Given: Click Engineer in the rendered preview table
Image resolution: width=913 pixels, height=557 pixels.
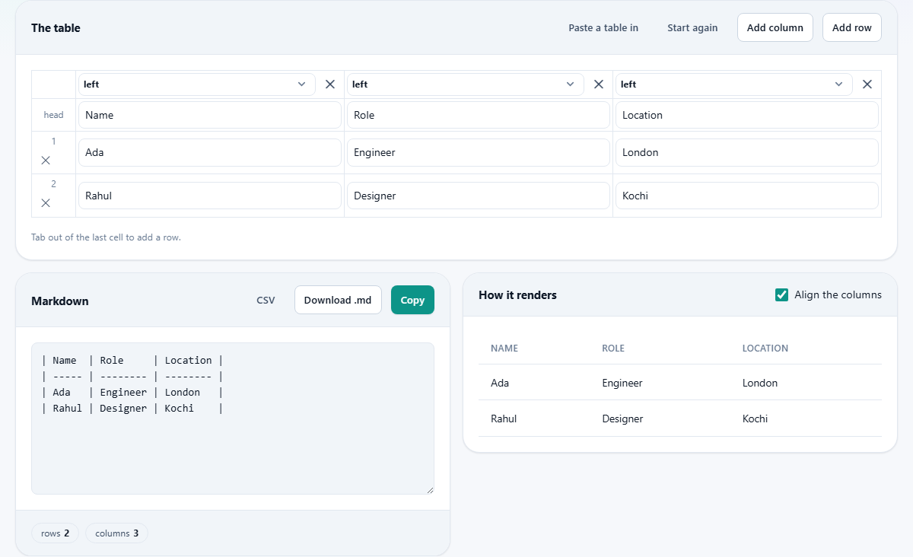Looking at the screenshot, I should [622, 383].
